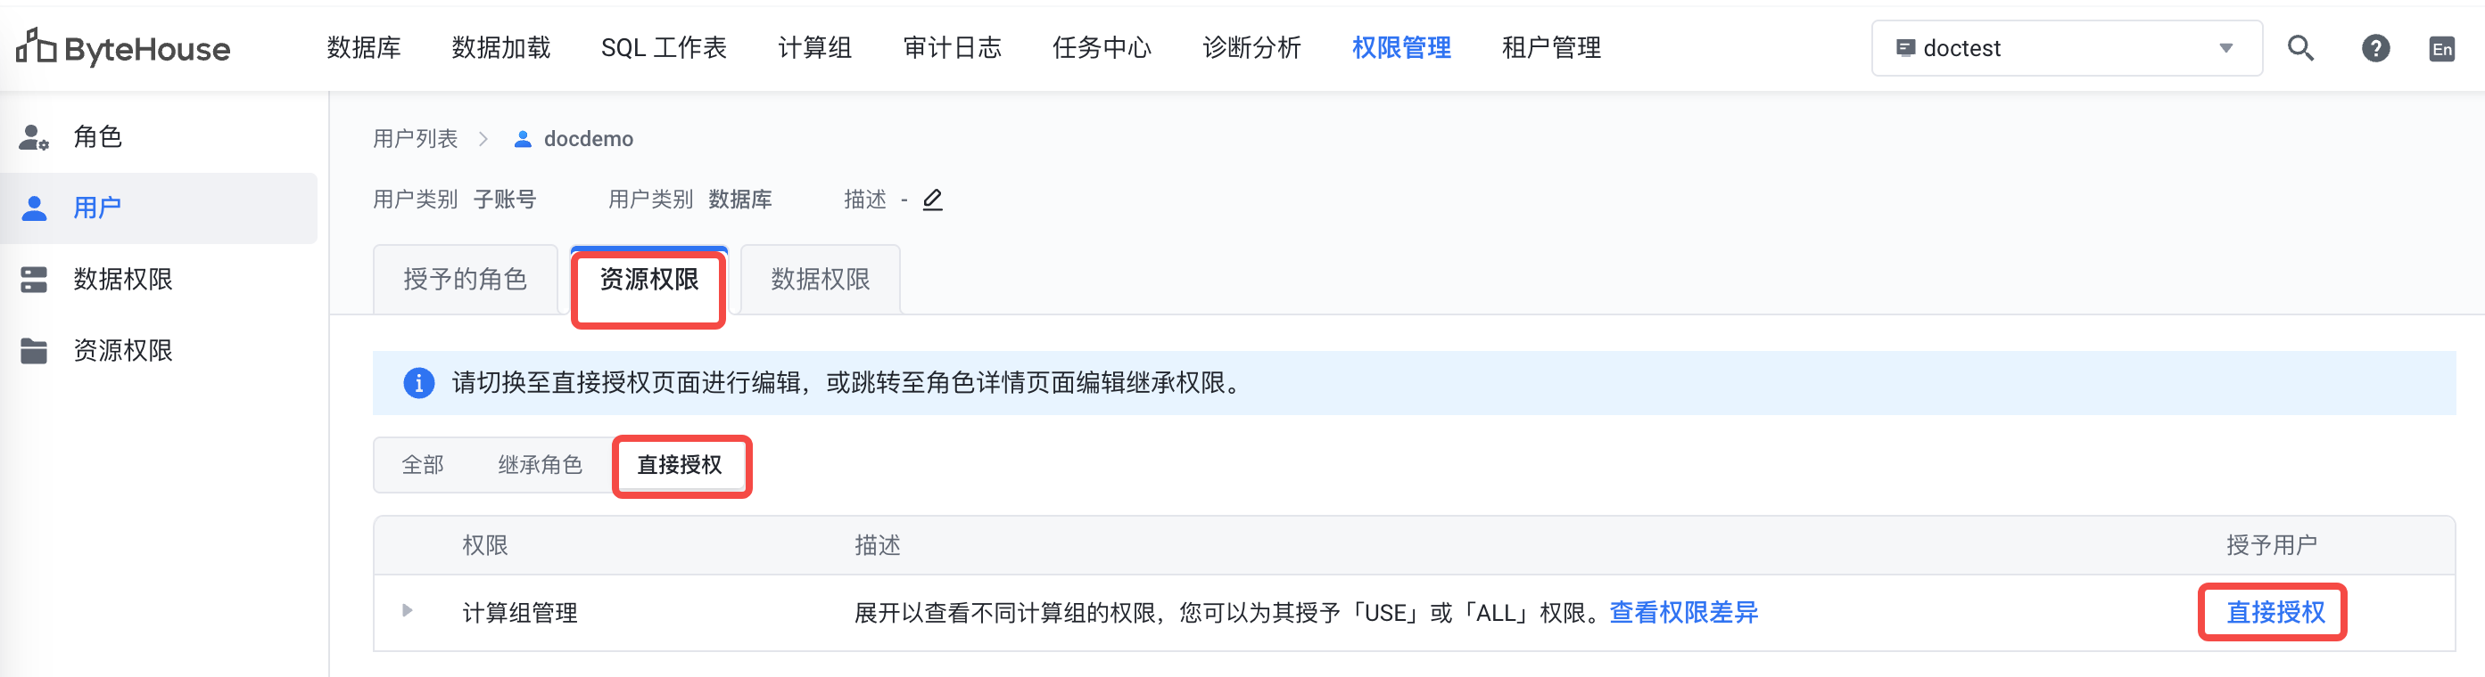Open the help question mark icon
This screenshot has height=677, width=2485.
point(2375,48)
